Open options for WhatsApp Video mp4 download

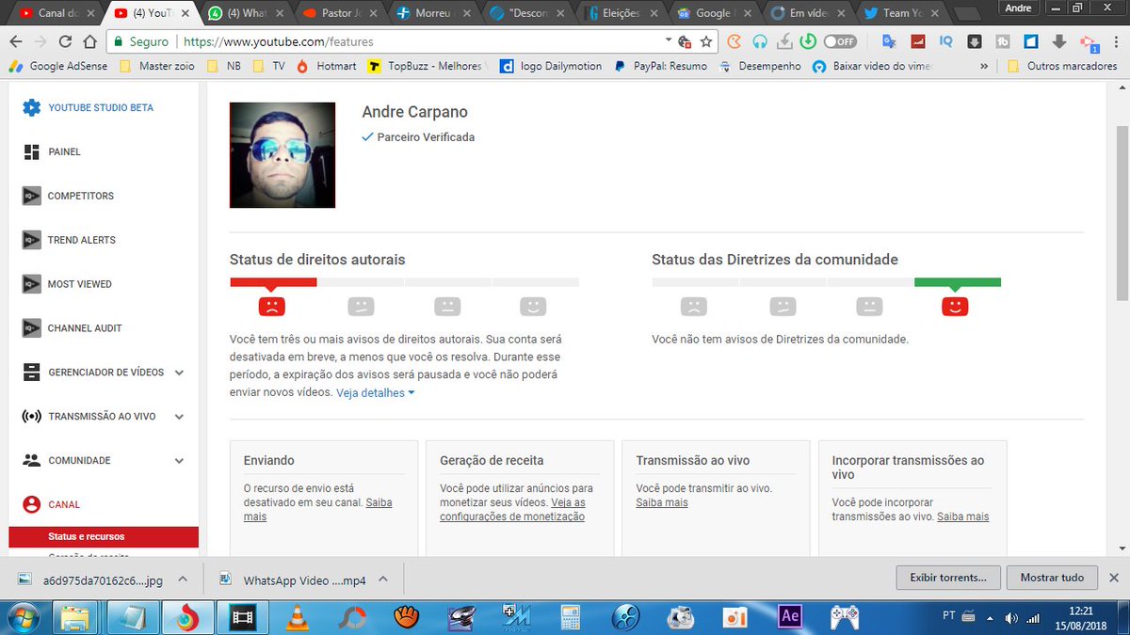click(385, 579)
